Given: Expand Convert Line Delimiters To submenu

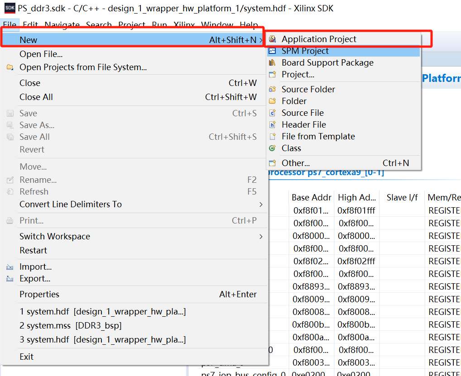Looking at the screenshot, I should click(x=261, y=204).
